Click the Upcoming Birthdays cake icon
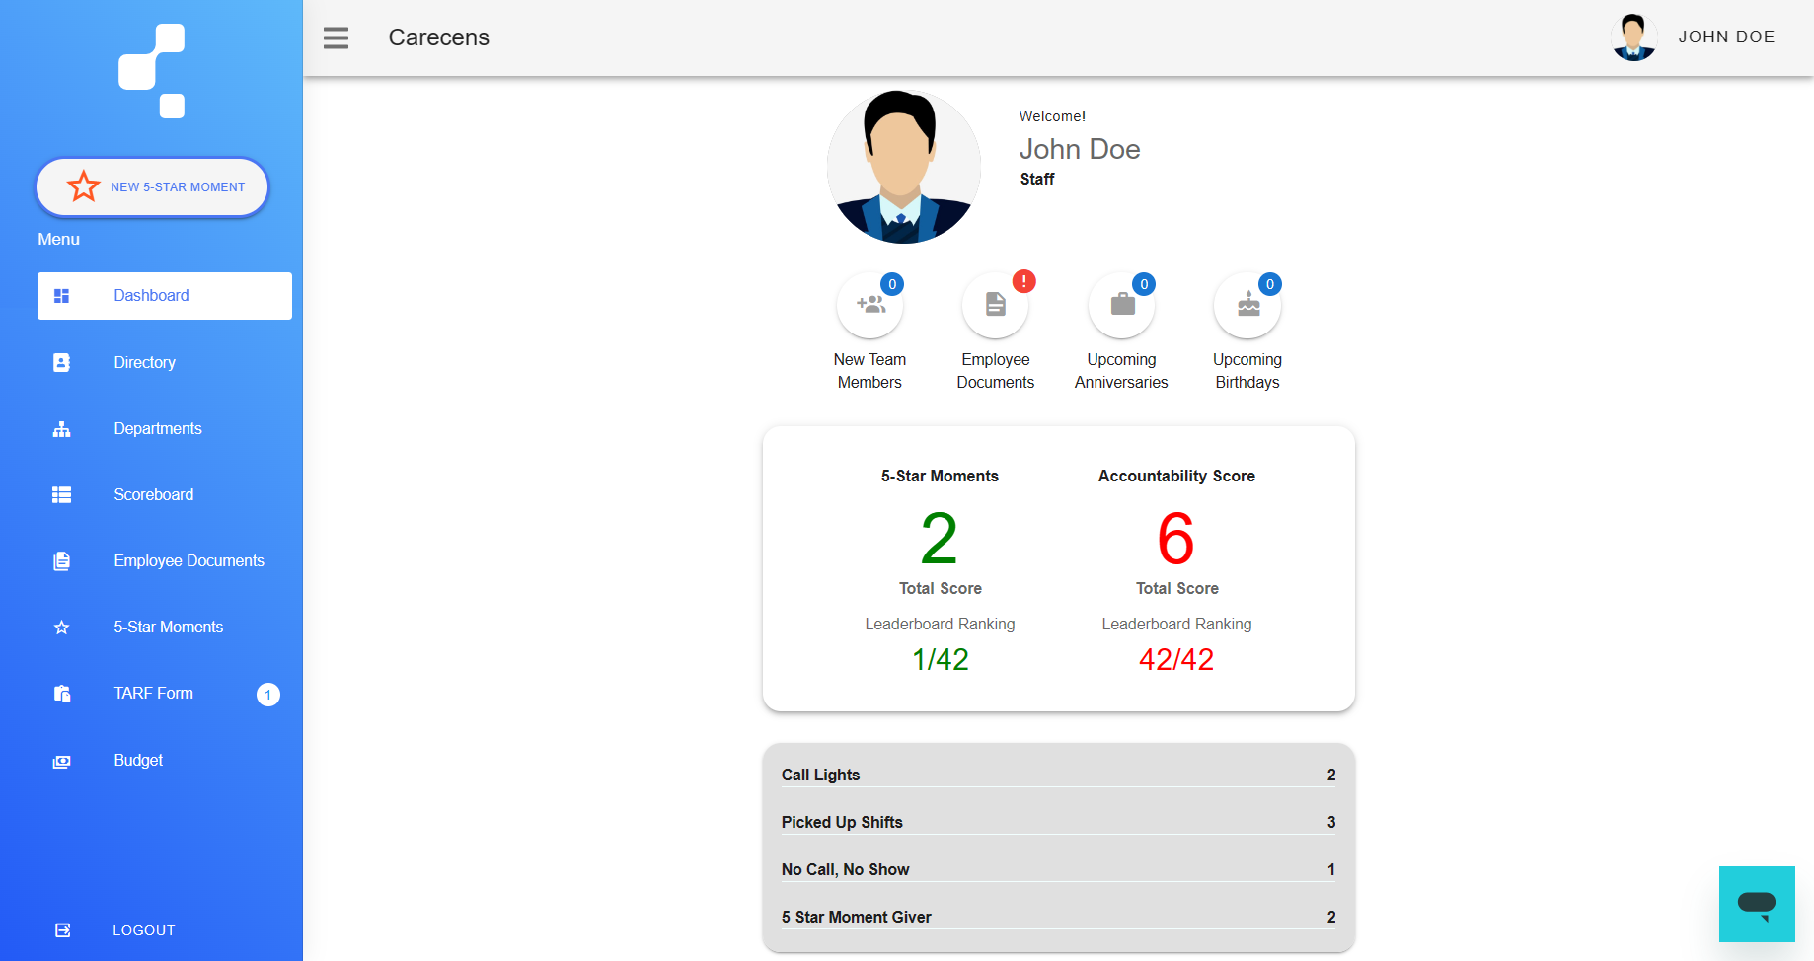 (1247, 305)
